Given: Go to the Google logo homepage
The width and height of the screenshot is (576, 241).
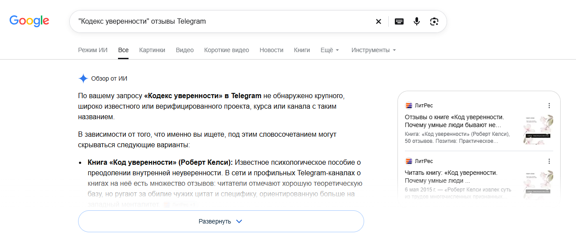Looking at the screenshot, I should 29,21.
